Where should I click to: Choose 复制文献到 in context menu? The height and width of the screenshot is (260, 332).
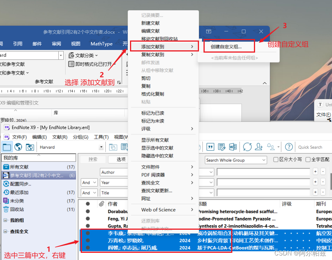click(164, 54)
